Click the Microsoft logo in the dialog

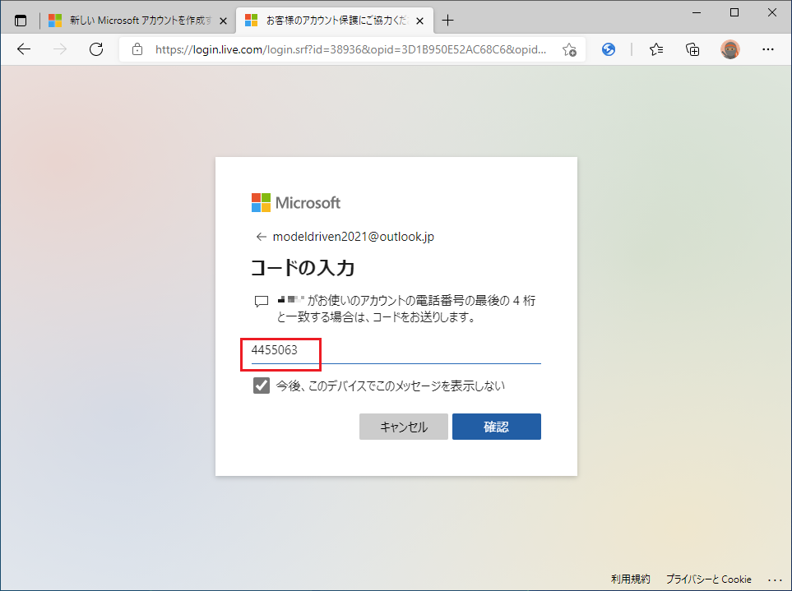[x=296, y=203]
